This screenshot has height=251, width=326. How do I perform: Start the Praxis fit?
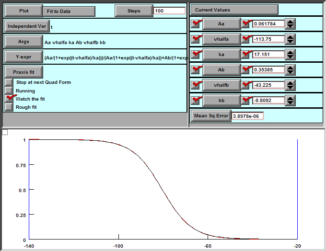pos(23,72)
